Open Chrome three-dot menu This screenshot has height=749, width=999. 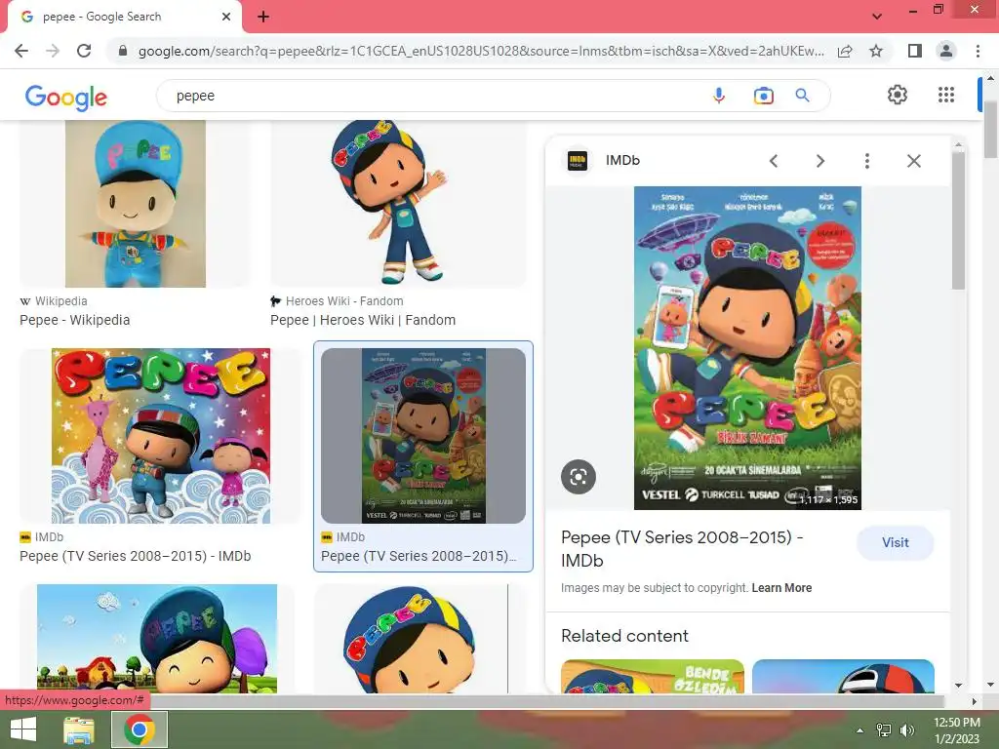978,51
